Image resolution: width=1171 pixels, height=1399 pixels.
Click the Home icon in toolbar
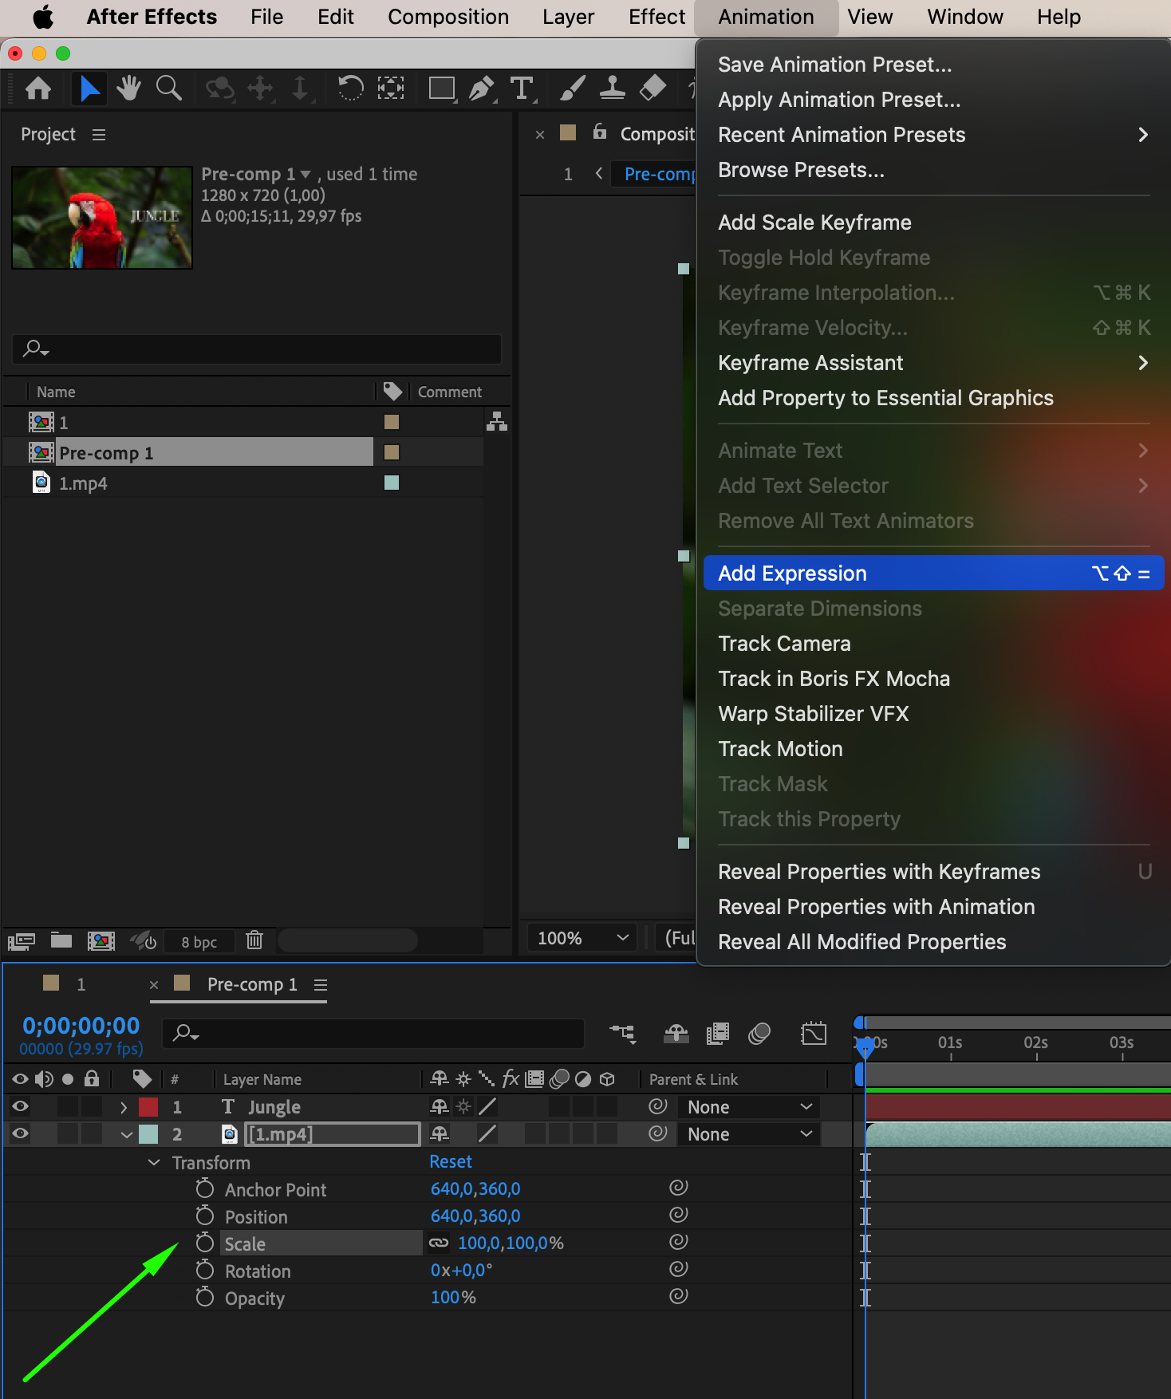[38, 89]
